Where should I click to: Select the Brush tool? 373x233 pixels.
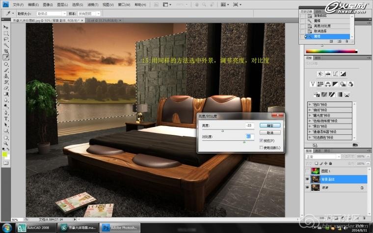point(6,70)
